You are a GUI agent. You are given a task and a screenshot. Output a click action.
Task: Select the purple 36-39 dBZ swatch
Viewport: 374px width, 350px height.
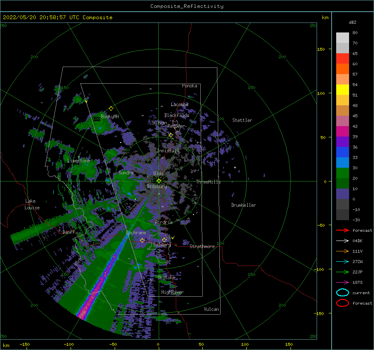(x=342, y=142)
